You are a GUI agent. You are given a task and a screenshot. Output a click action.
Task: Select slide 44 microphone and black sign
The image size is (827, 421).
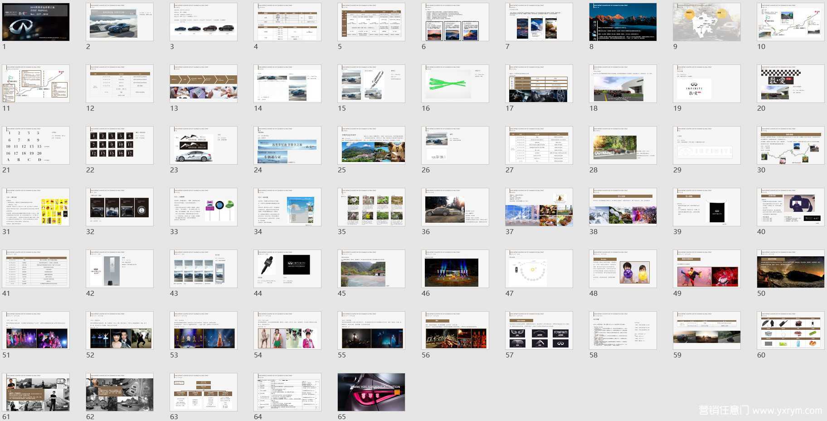tap(287, 269)
